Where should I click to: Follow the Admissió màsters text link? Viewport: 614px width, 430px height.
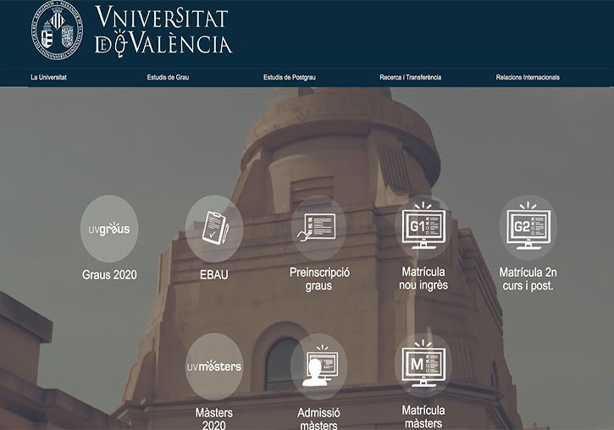(318, 419)
